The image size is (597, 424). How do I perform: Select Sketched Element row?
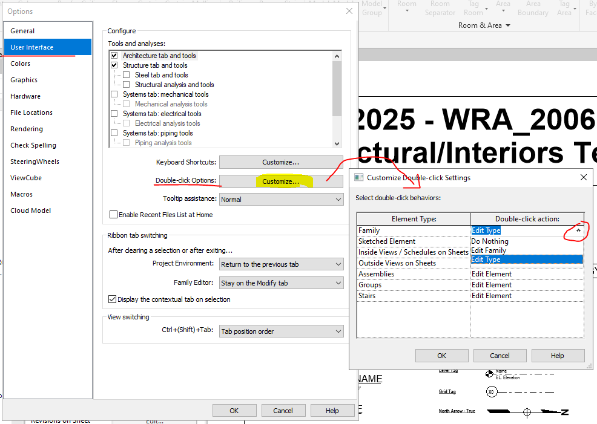coord(414,241)
